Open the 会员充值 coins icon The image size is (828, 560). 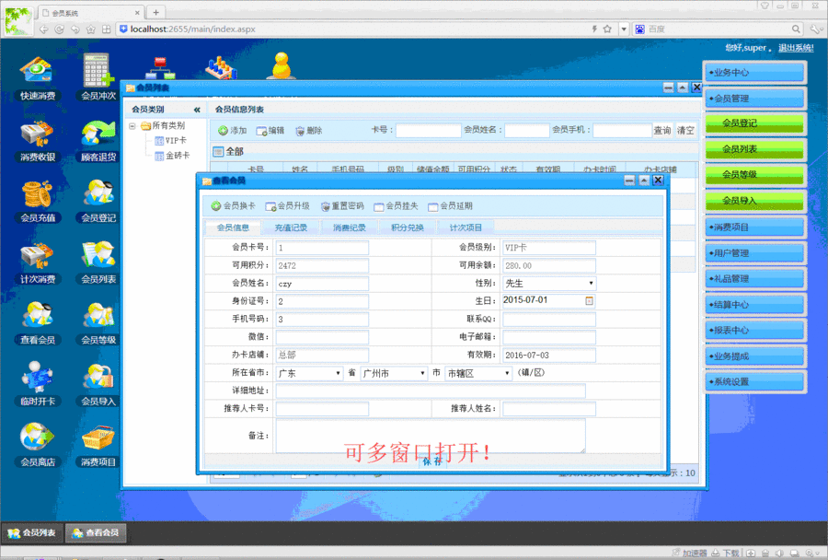tap(37, 202)
